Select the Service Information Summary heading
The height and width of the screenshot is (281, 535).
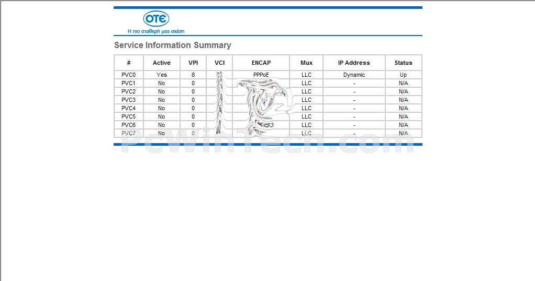[x=173, y=45]
